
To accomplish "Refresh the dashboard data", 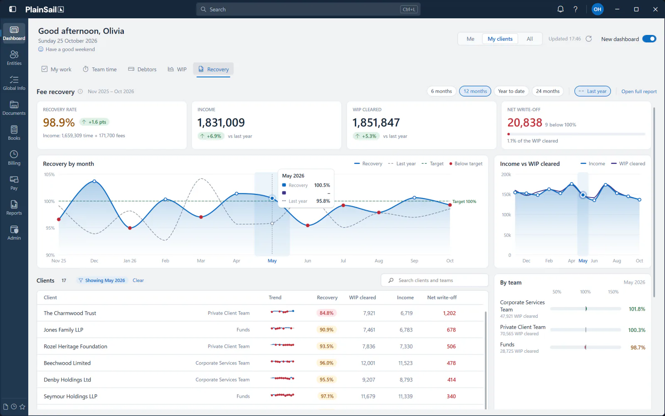I will pyautogui.click(x=589, y=39).
